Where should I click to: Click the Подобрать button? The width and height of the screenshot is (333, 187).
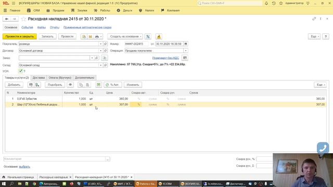click(55, 85)
